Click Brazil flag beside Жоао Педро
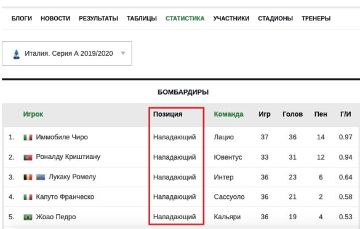This screenshot has width=360, height=229. click(x=28, y=217)
